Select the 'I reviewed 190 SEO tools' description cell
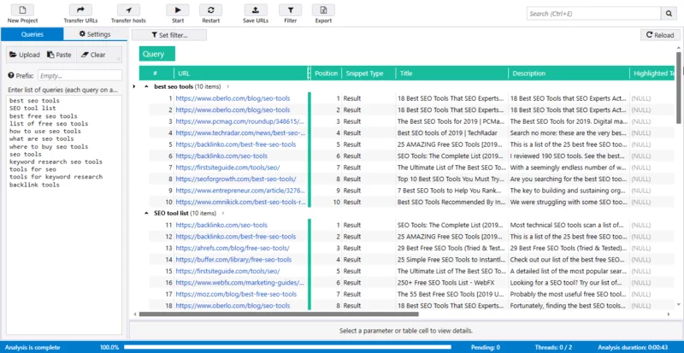Image resolution: width=684 pixels, height=353 pixels. tap(569, 156)
